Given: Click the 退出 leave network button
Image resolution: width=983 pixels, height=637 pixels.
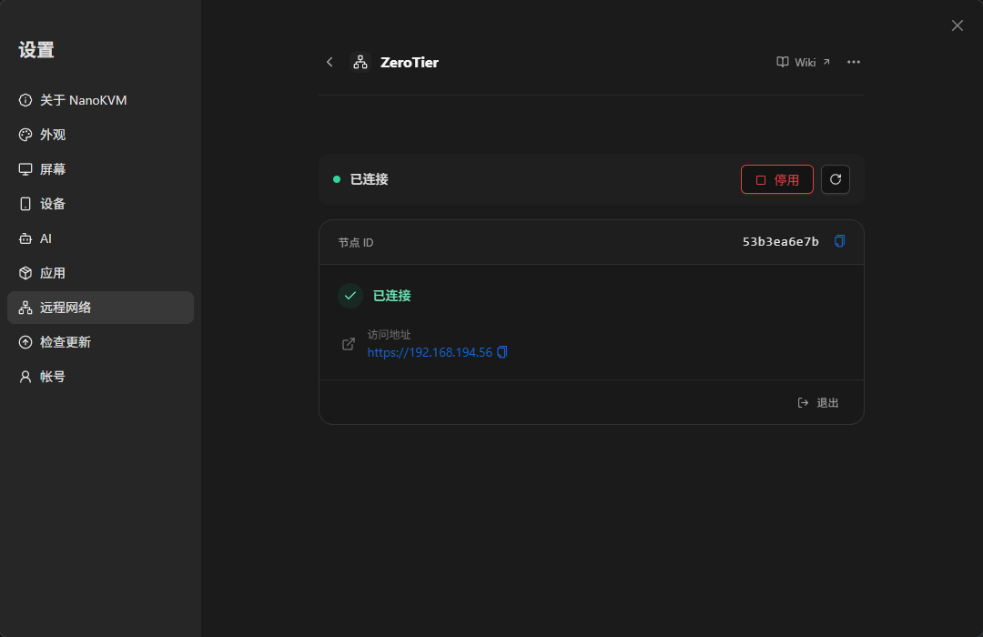Looking at the screenshot, I should coord(818,402).
